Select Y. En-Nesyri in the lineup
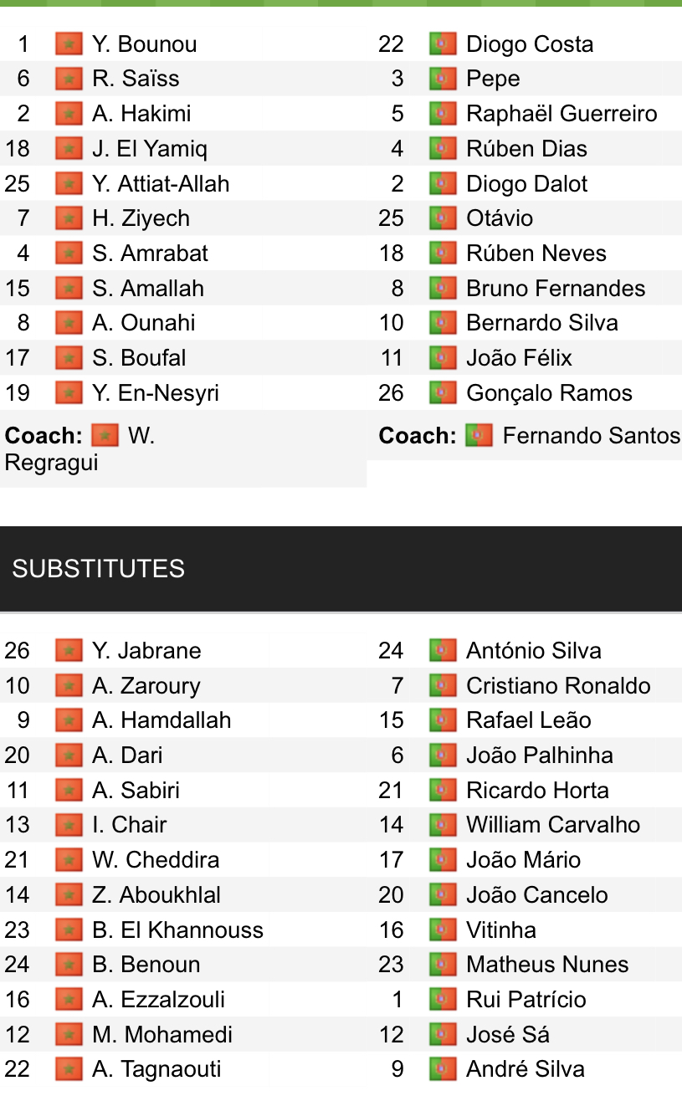 point(155,392)
